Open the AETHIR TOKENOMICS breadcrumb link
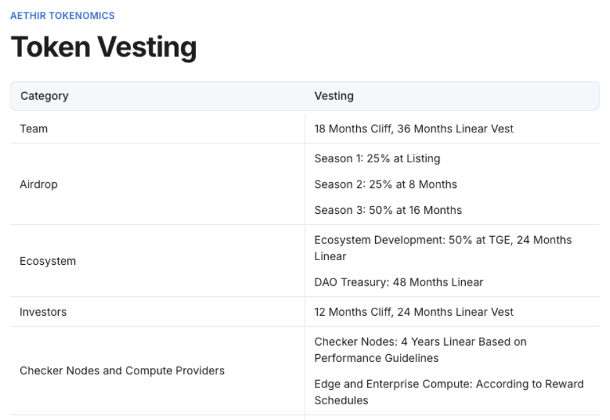The image size is (610, 420). point(63,16)
